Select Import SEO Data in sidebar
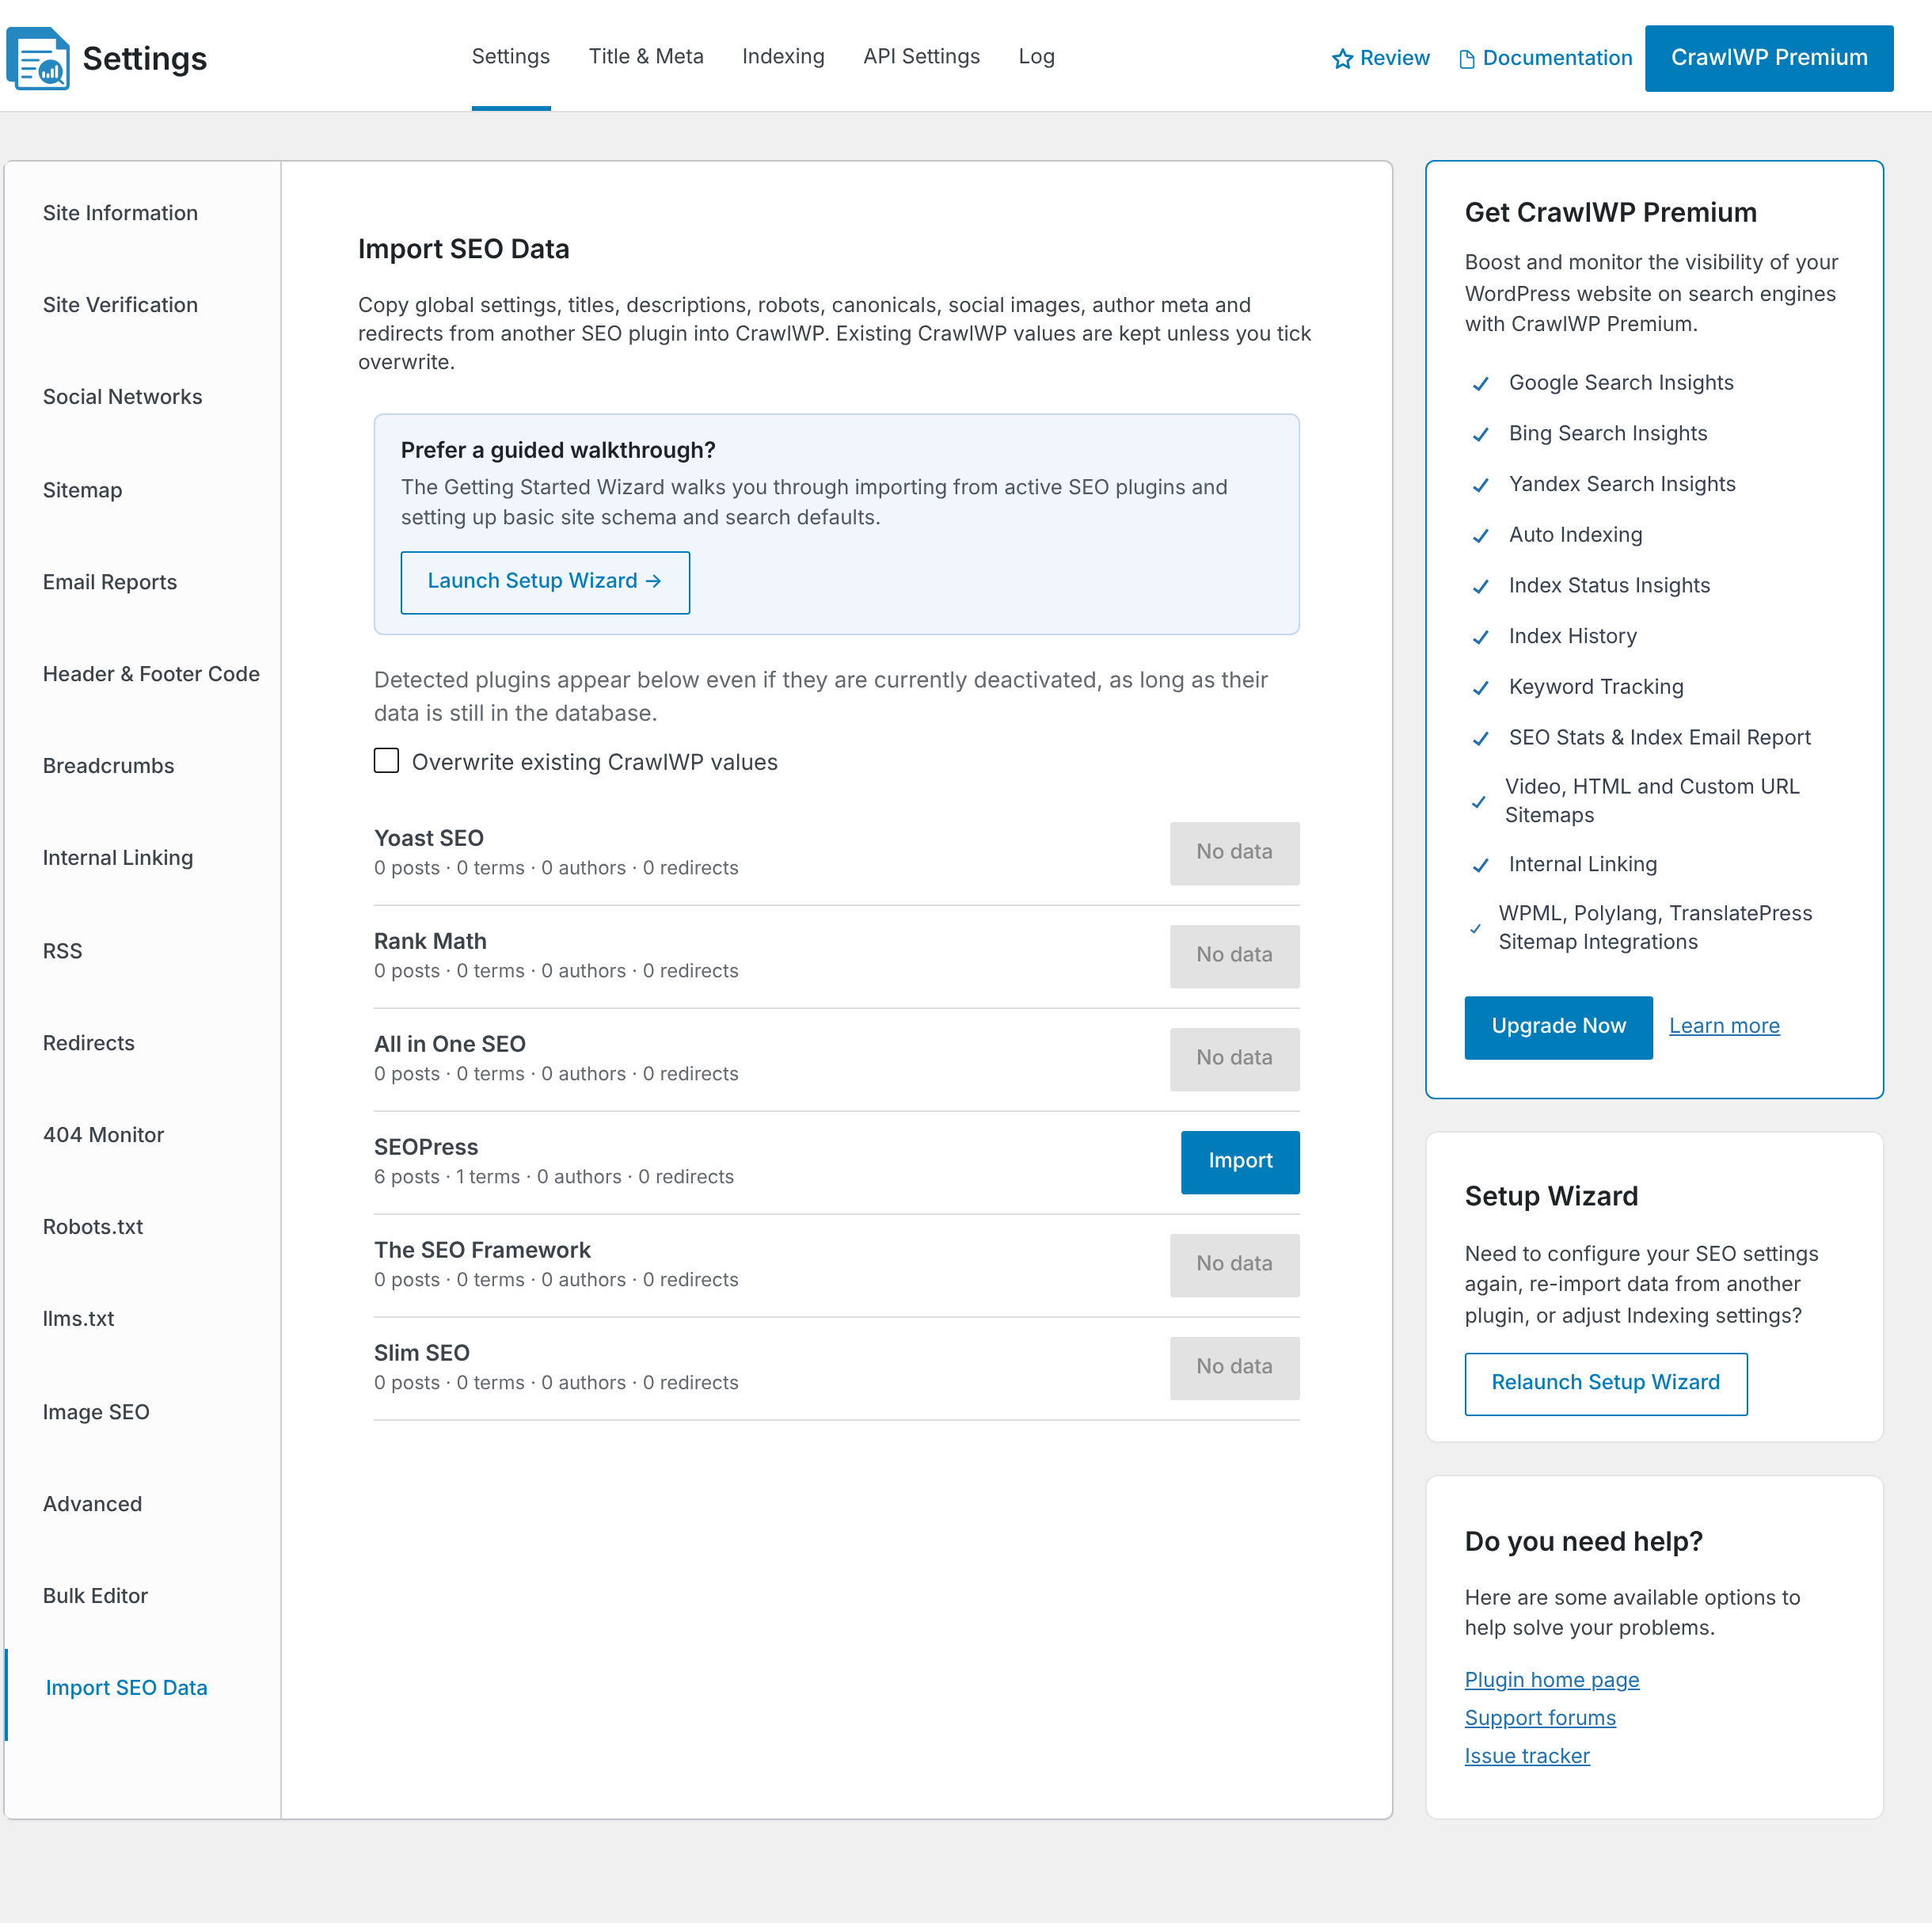Screen dimensions: 1932x1923 [126, 1689]
